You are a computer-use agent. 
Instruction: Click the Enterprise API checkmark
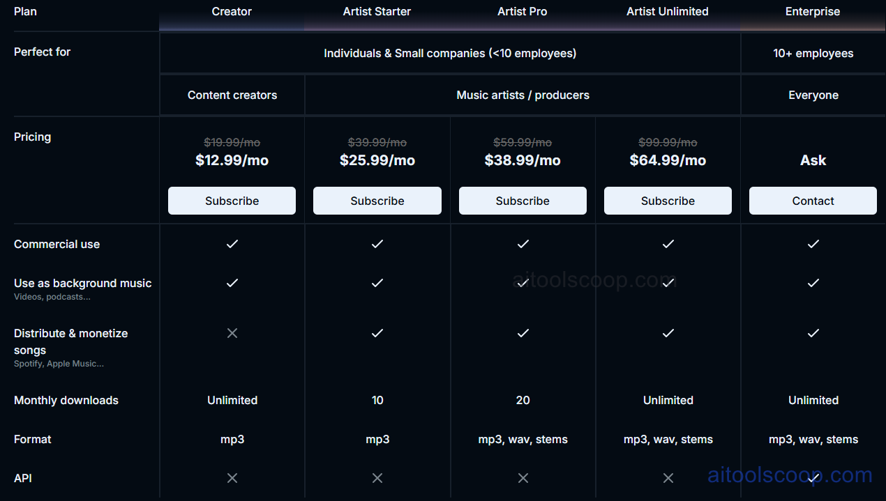813,478
